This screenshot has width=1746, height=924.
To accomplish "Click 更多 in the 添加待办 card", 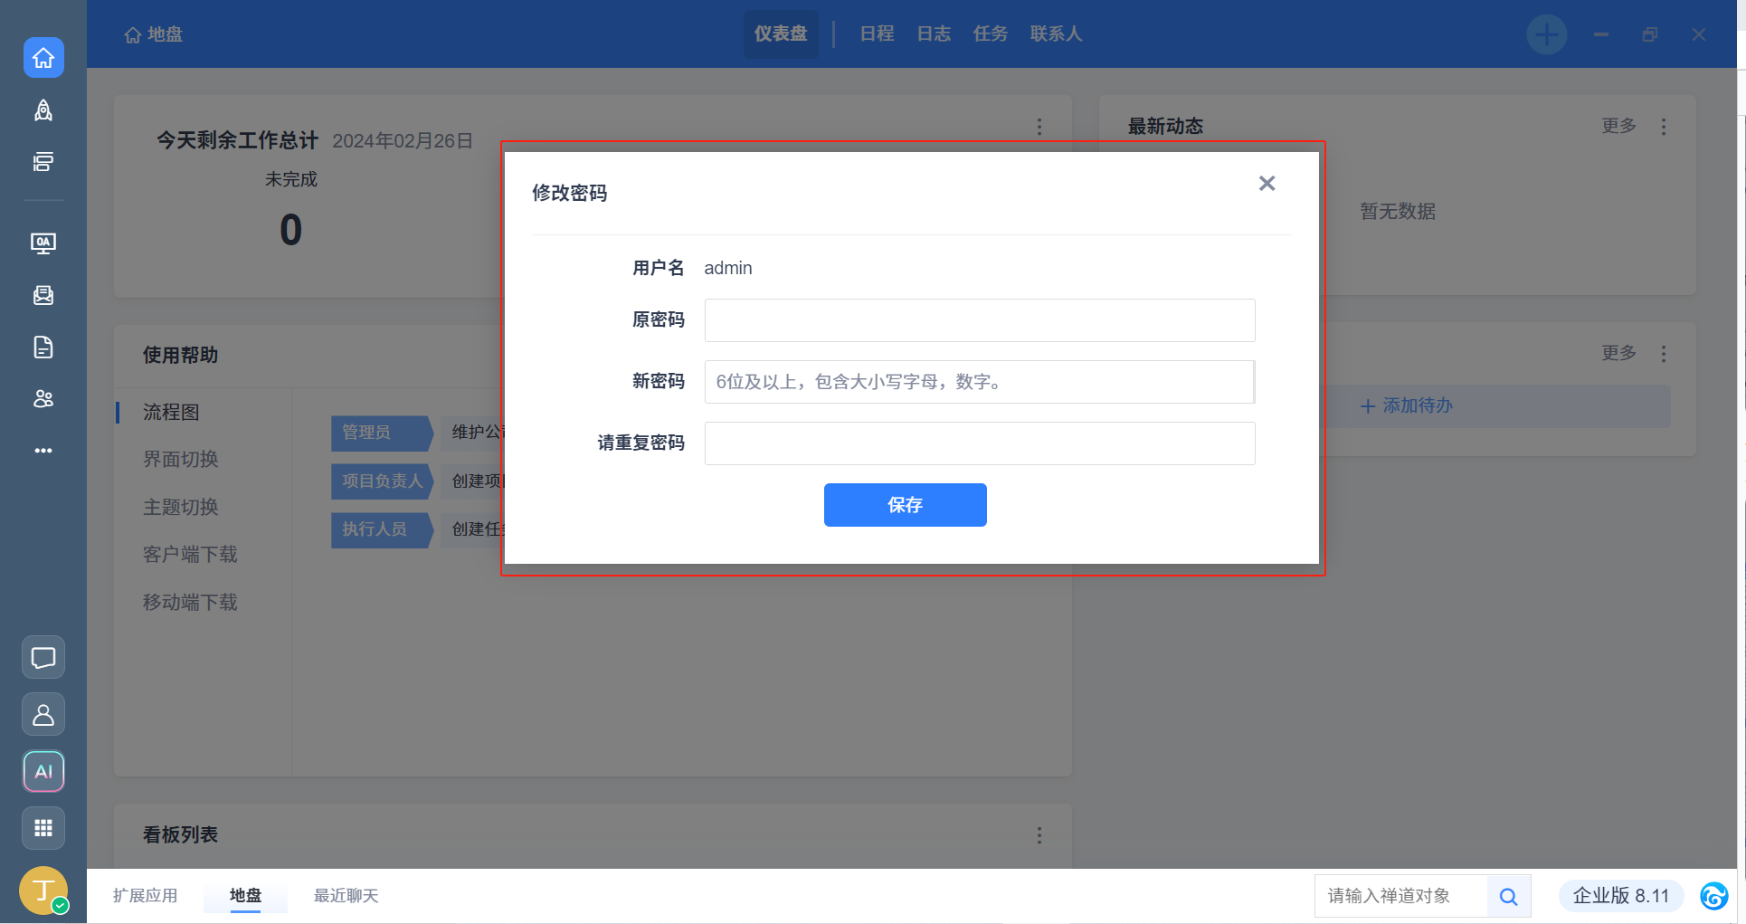I will (1619, 353).
